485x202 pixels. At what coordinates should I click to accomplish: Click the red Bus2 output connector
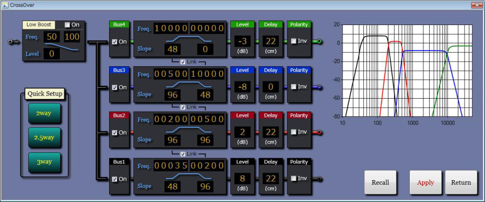pyautogui.click(x=319, y=133)
